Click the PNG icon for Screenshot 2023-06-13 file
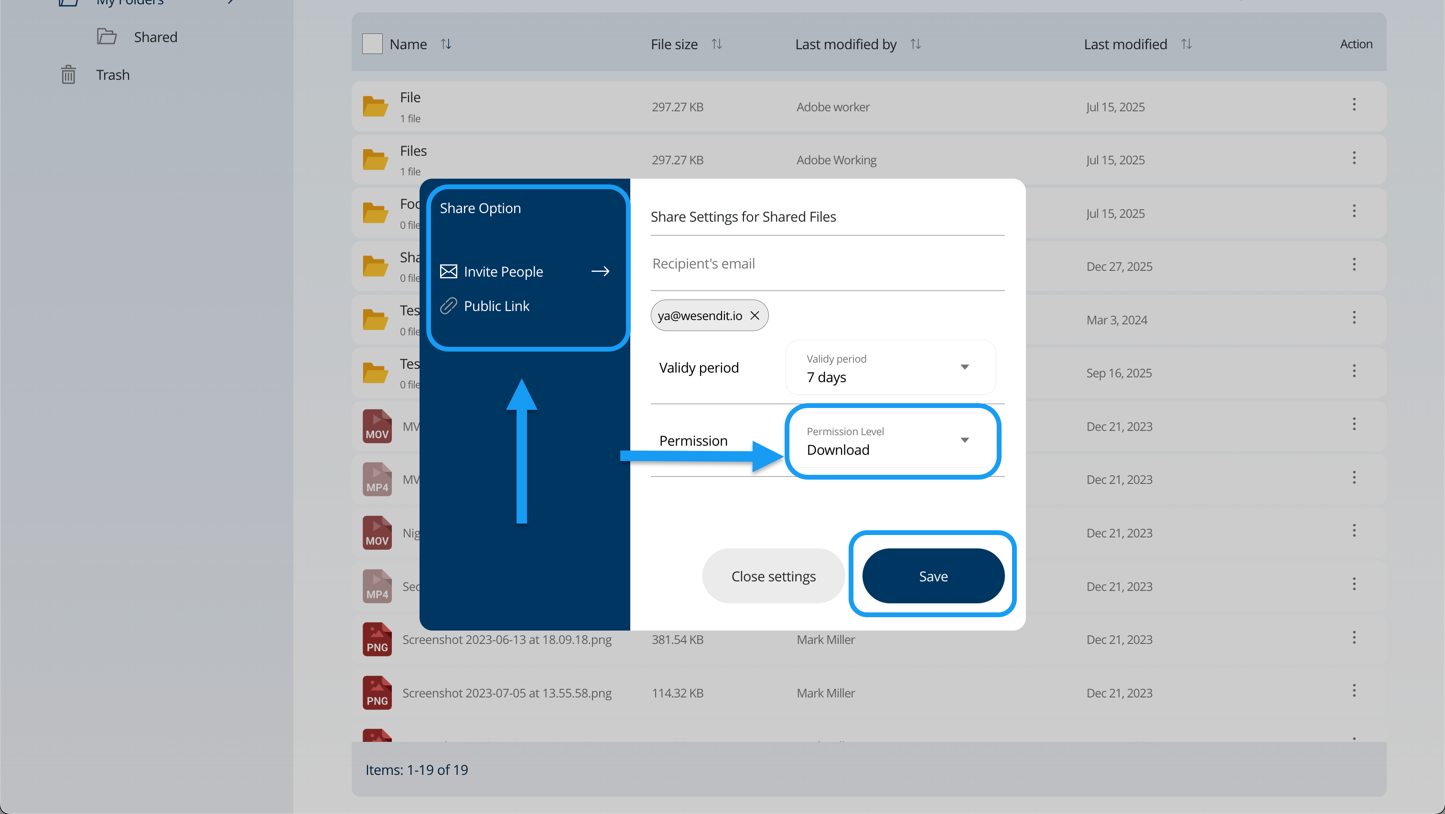 click(377, 639)
